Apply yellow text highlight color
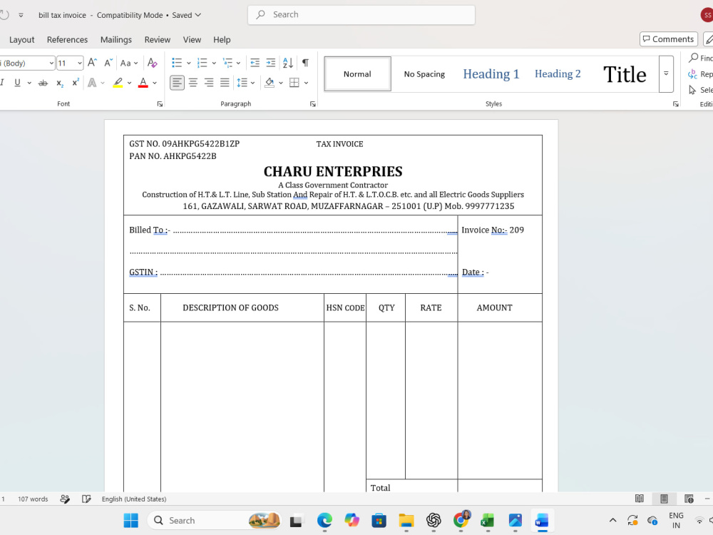Image resolution: width=713 pixels, height=535 pixels. tap(118, 83)
